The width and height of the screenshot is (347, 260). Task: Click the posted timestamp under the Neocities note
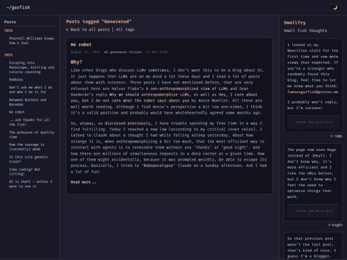click(x=314, y=122)
